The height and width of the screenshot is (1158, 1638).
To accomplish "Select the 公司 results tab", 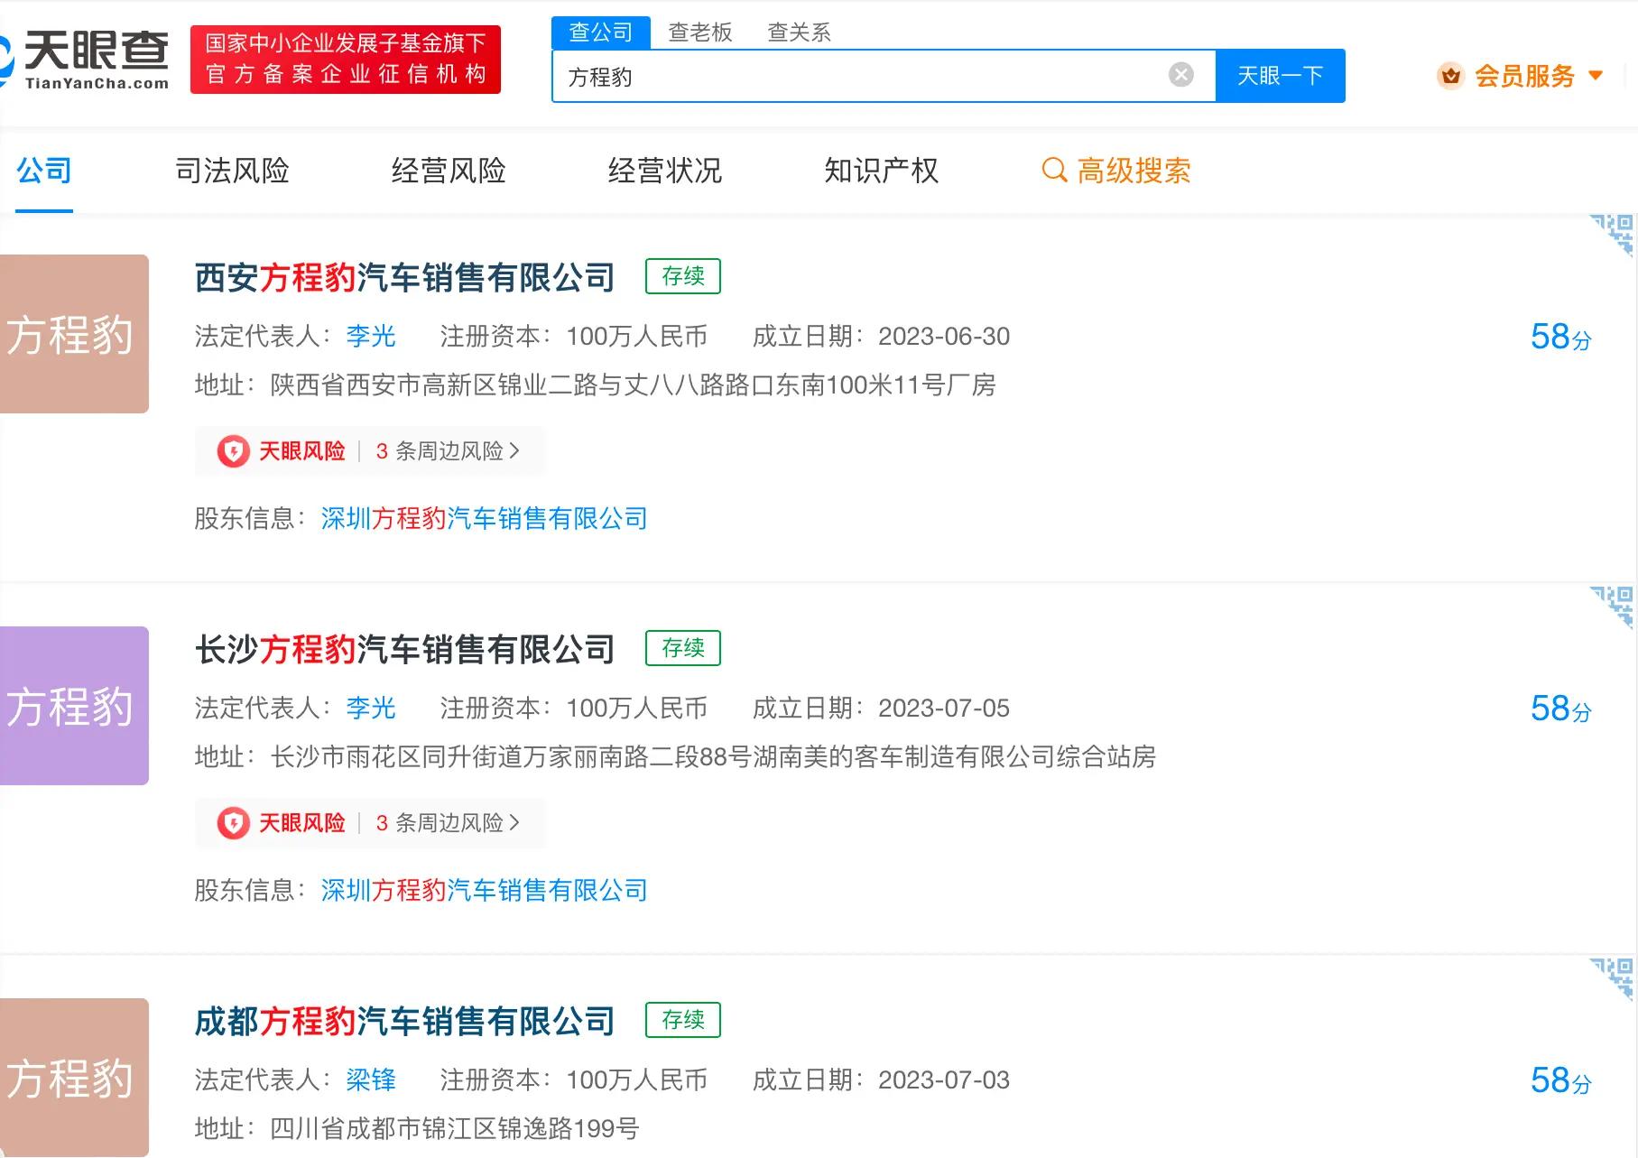I will [44, 171].
